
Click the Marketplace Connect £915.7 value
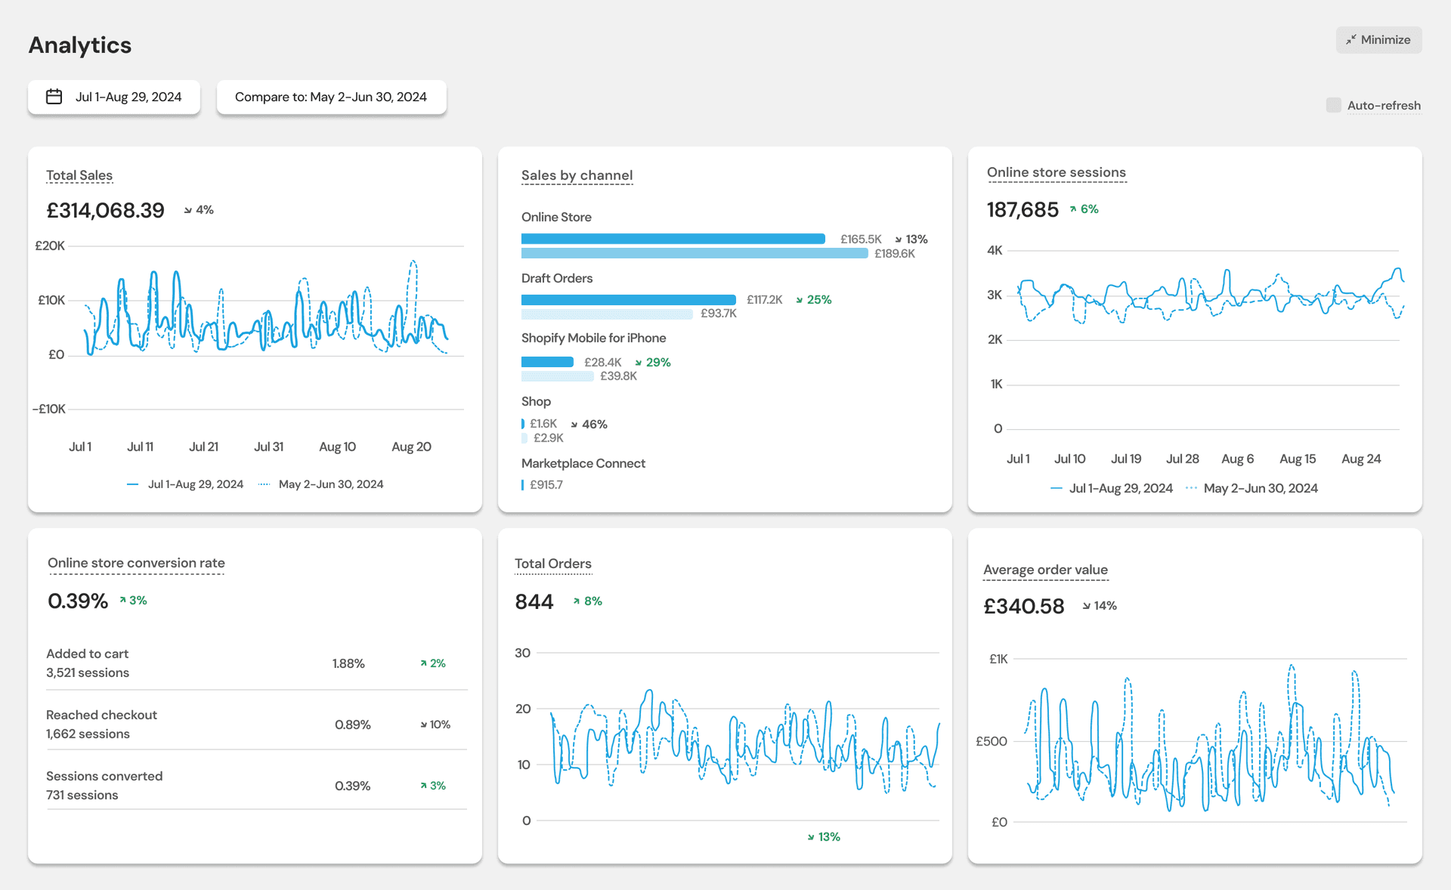click(546, 485)
